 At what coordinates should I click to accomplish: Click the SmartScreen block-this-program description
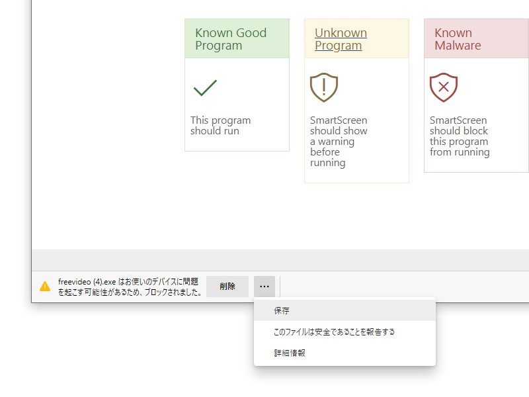pyautogui.click(x=460, y=136)
